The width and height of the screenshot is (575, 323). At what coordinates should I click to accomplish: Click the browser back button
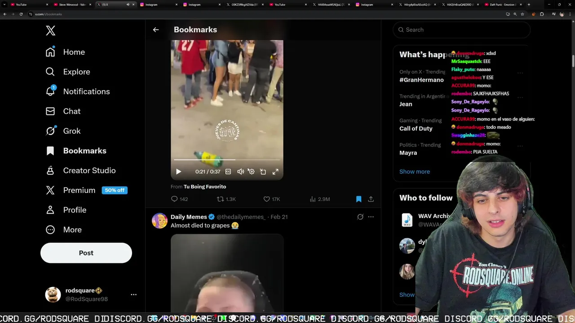pyautogui.click(x=4, y=14)
